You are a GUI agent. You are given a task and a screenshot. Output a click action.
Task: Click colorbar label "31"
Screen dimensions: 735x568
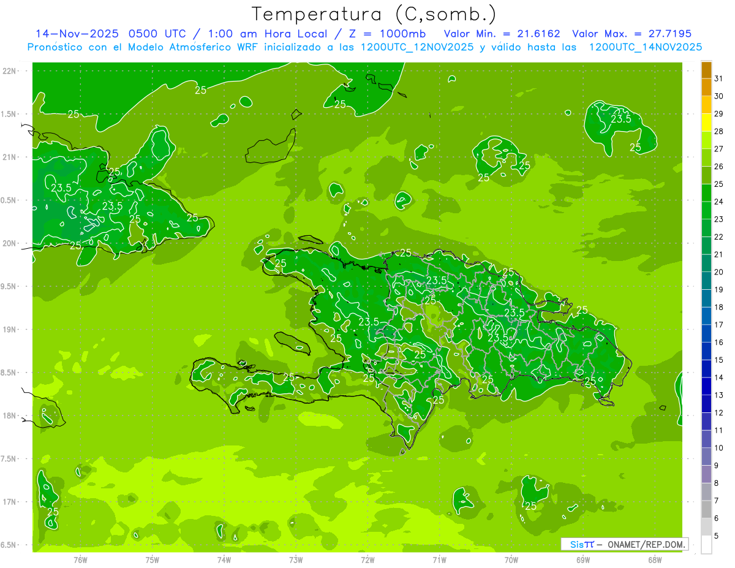pyautogui.click(x=719, y=78)
